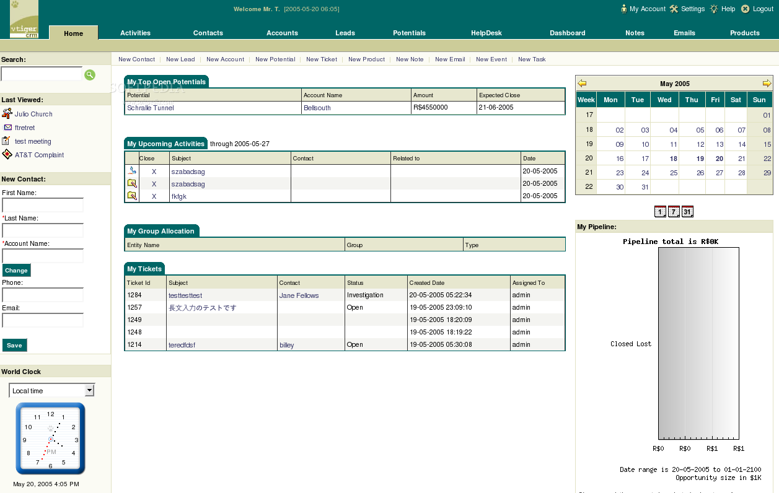Open week view calendar icon labeled 7

click(674, 212)
